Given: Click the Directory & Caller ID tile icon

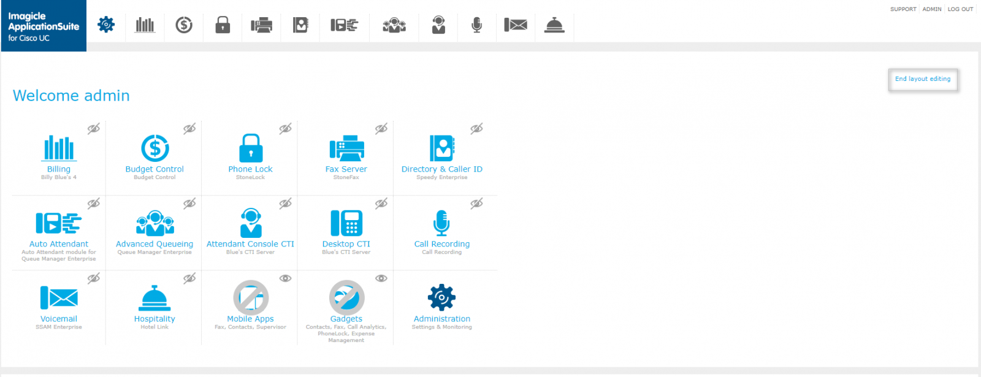Looking at the screenshot, I should coord(442,148).
